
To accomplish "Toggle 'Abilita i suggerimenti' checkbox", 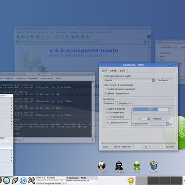I will [x=105, y=93].
